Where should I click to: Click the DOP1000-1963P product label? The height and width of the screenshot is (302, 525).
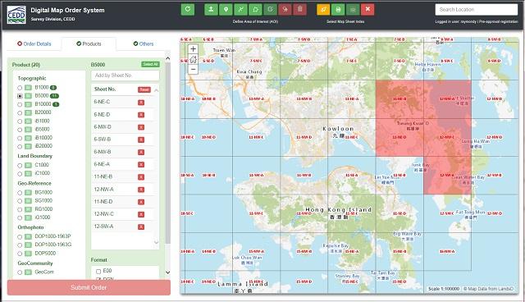tap(52, 236)
